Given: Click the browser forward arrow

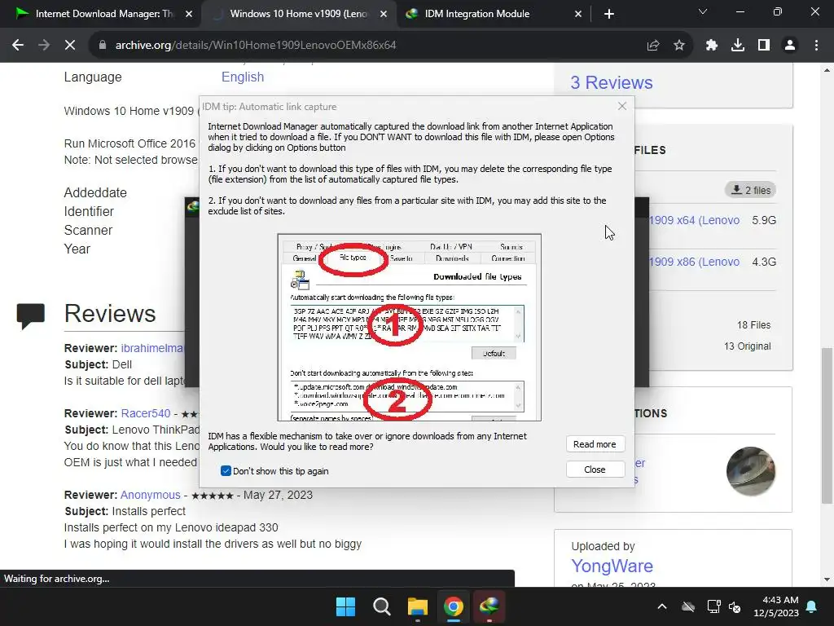Looking at the screenshot, I should (44, 46).
